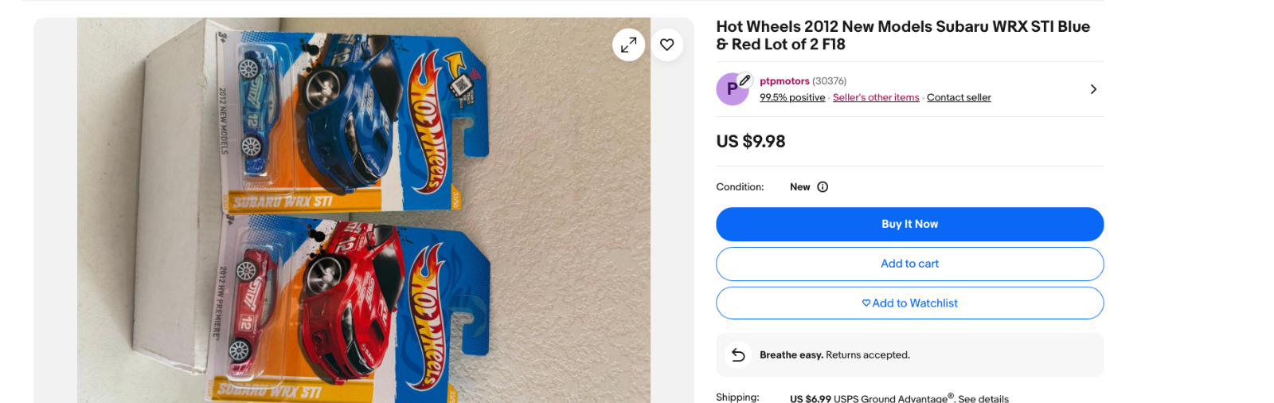Add this listing to Watchlist
The height and width of the screenshot is (403, 1274).
coord(909,303)
